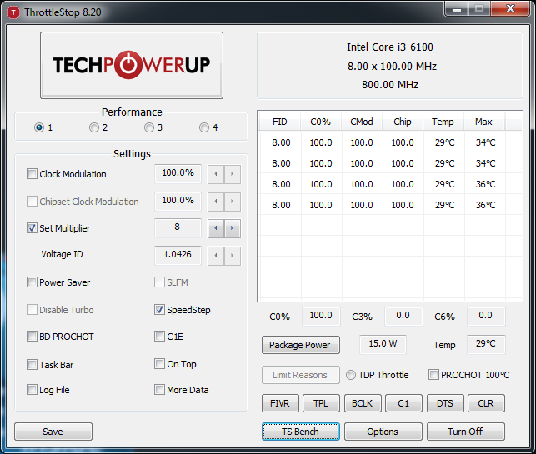The image size is (536, 454).
Task: Click the CMod column header
Action: pyautogui.click(x=362, y=122)
